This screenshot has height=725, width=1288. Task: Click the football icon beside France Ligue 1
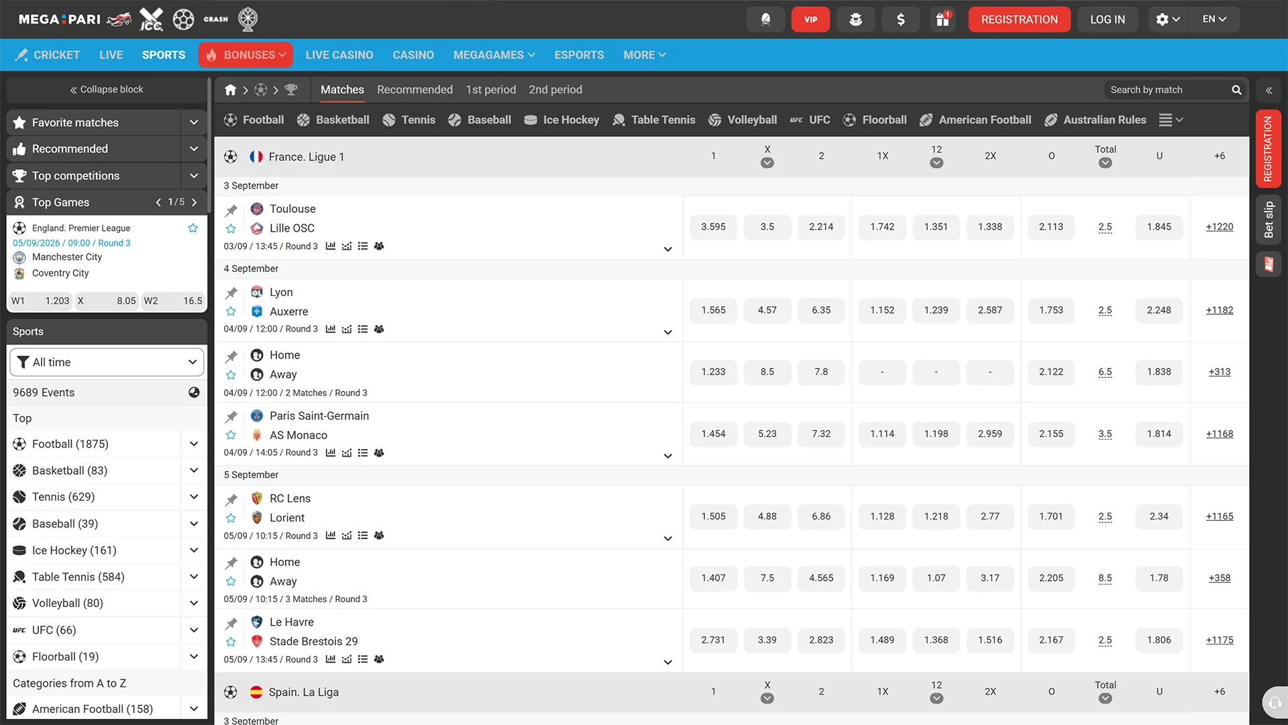click(x=231, y=156)
